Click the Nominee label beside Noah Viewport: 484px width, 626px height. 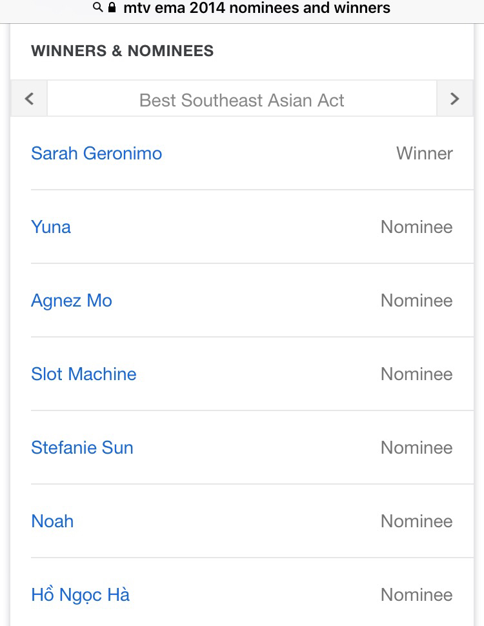tap(417, 521)
